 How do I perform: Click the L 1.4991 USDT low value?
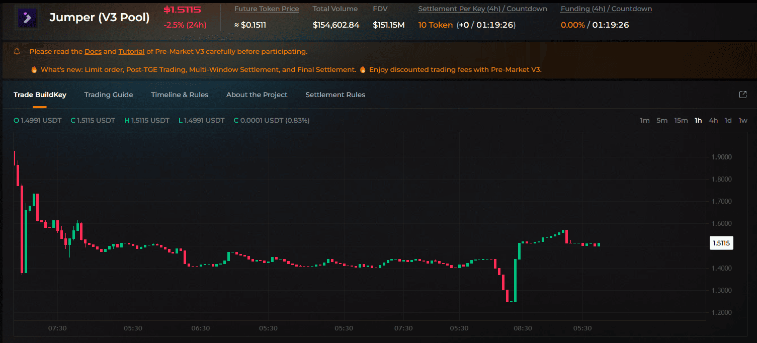[201, 121]
